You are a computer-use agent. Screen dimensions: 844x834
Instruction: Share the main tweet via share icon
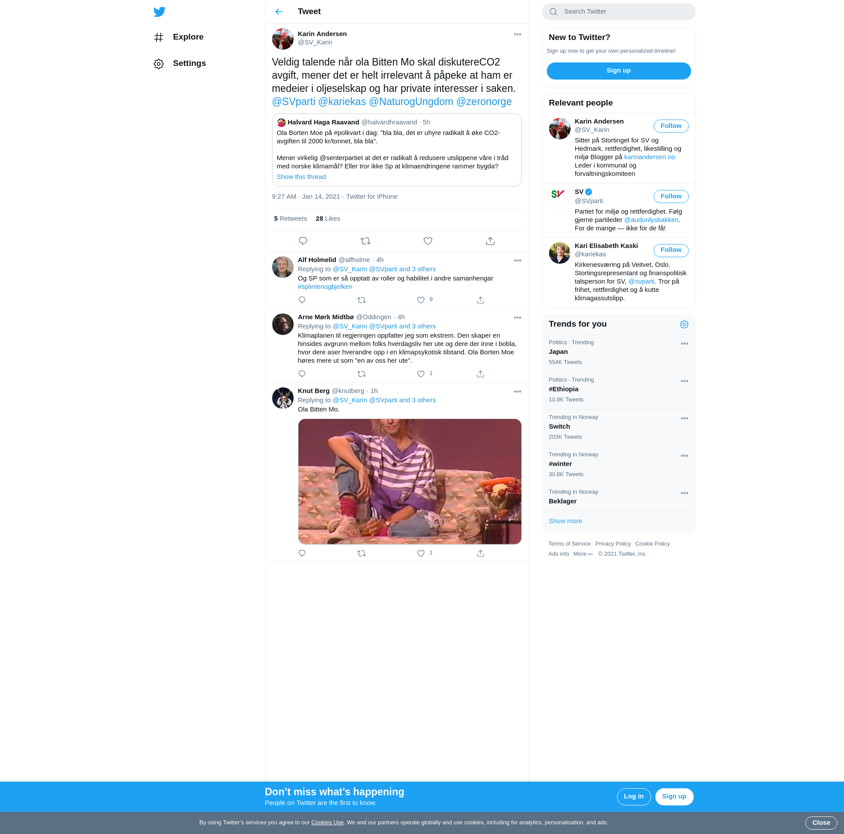(x=490, y=241)
